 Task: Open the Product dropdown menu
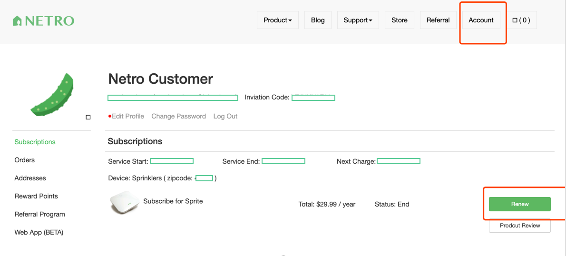coord(278,20)
